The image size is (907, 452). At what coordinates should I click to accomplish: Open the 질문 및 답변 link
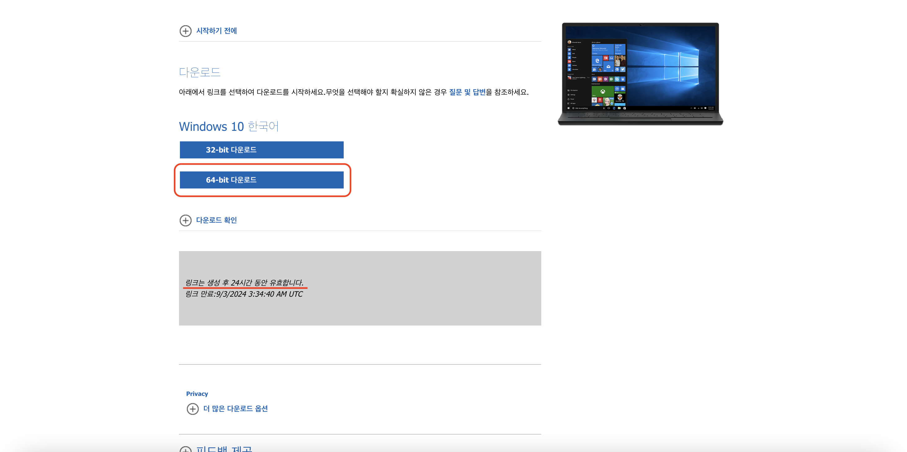pyautogui.click(x=467, y=92)
